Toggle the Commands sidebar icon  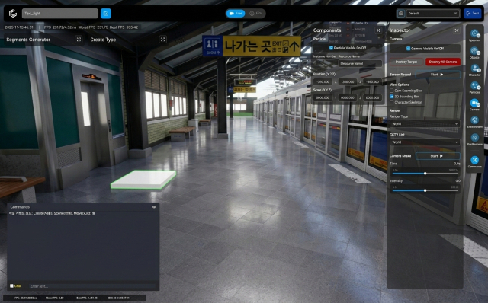(x=474, y=160)
